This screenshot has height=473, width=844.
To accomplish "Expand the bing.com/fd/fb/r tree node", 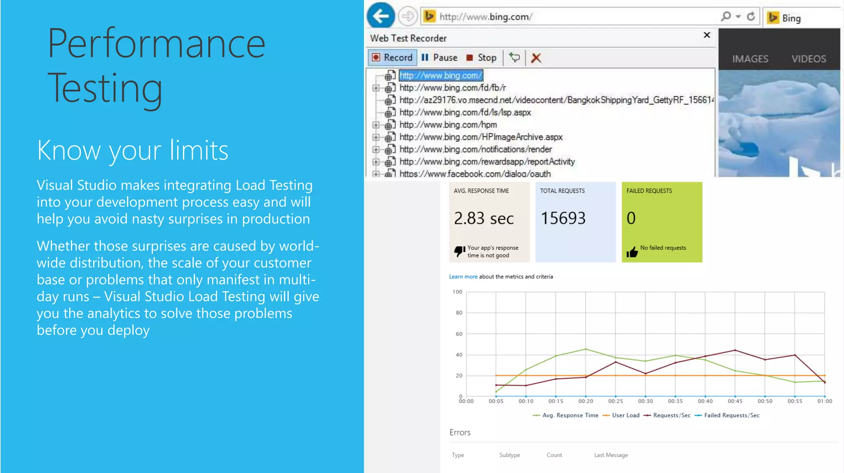I will point(375,88).
